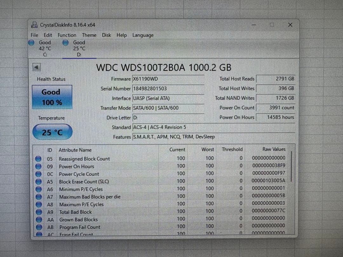Open the Language menu
Screen dimensions: 343x257
[x=143, y=35]
